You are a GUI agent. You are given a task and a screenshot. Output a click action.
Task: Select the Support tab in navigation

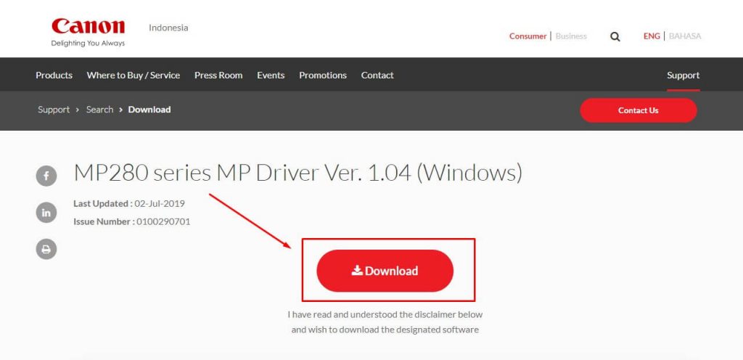(684, 75)
